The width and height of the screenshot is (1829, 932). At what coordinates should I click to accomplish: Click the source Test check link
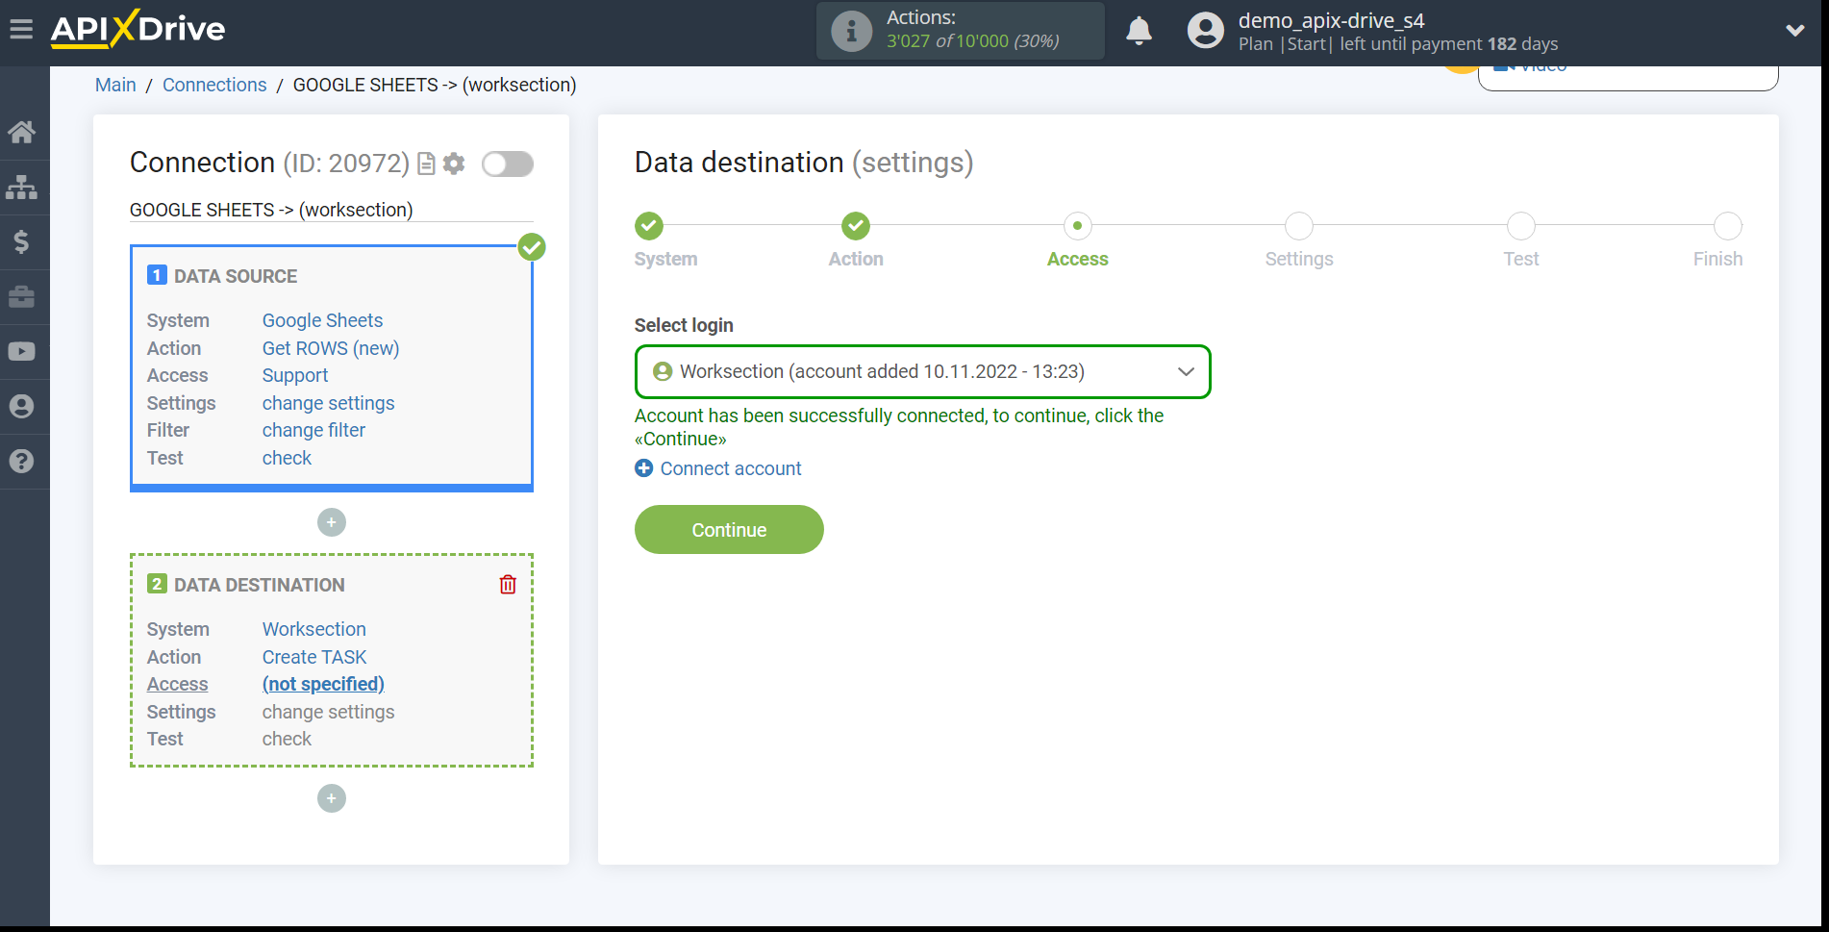(287, 458)
